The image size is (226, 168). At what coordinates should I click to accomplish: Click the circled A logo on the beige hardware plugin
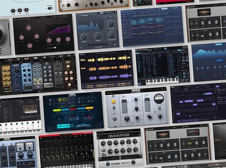click(x=63, y=6)
